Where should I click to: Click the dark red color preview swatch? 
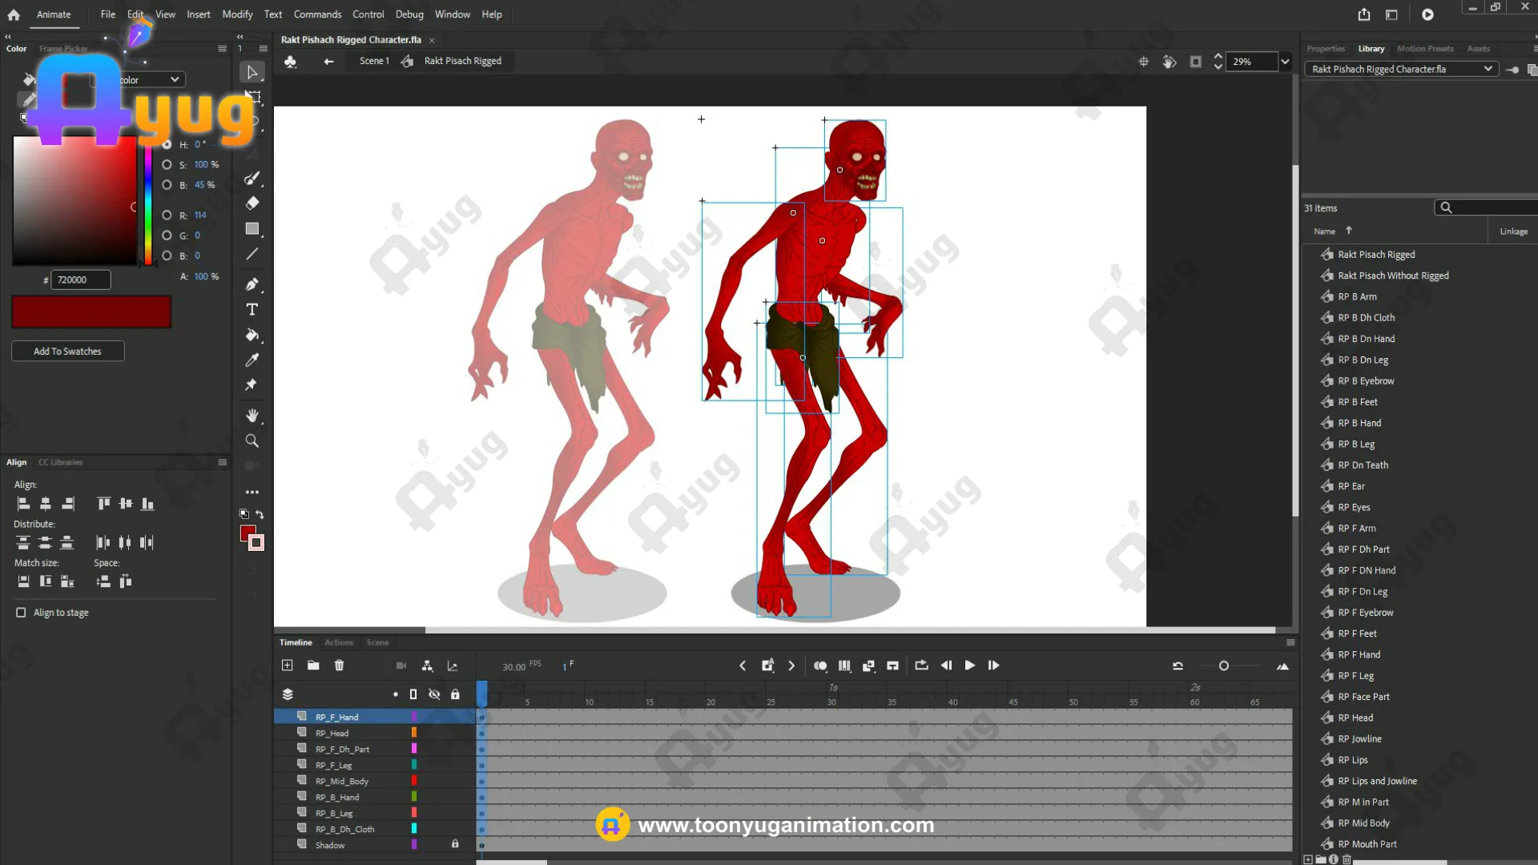pyautogui.click(x=91, y=312)
